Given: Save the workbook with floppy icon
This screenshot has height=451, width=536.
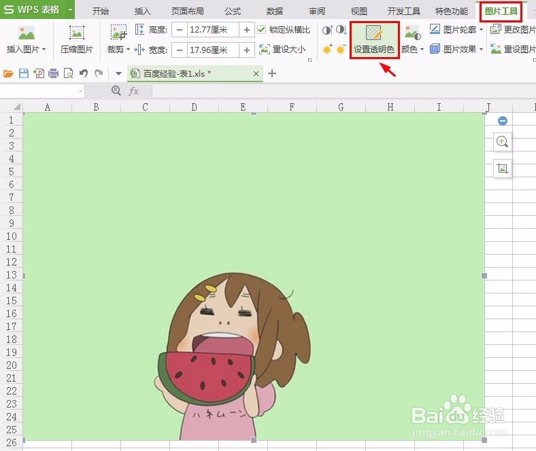Looking at the screenshot, I should (24, 73).
